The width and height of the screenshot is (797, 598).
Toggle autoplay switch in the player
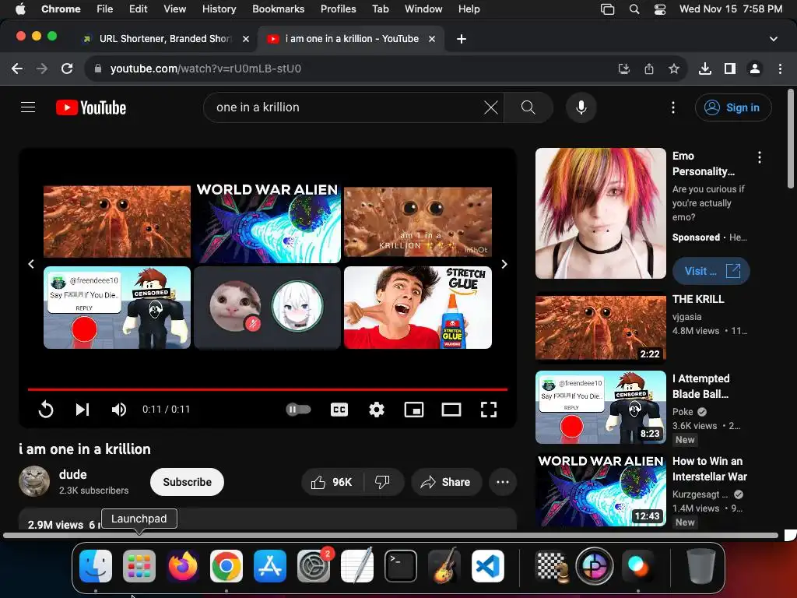tap(298, 410)
